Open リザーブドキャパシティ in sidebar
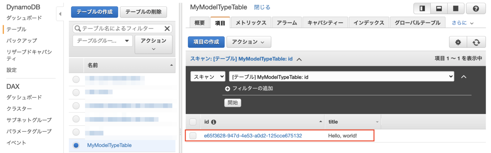The height and width of the screenshot is (153, 491). pyautogui.click(x=29, y=55)
